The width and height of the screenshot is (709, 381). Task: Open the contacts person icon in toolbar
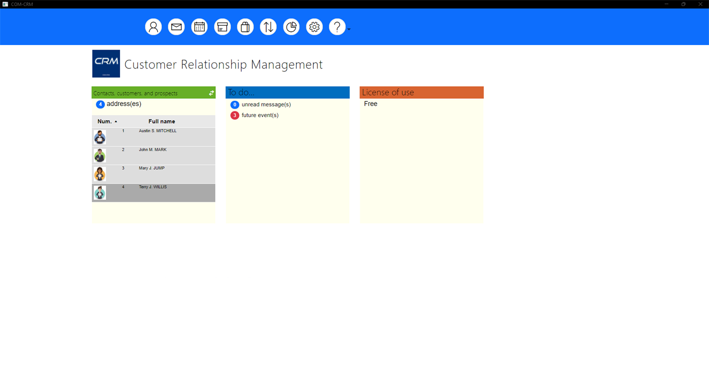point(153,26)
